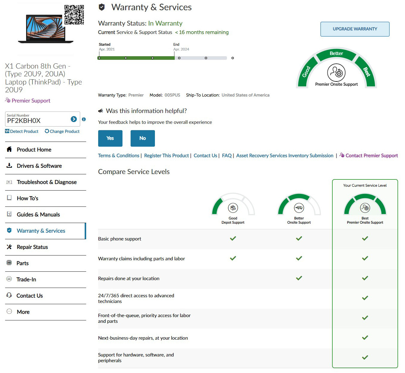Click the warranty timeline progress bar
Screen dimensions: 405x373
pos(162,58)
